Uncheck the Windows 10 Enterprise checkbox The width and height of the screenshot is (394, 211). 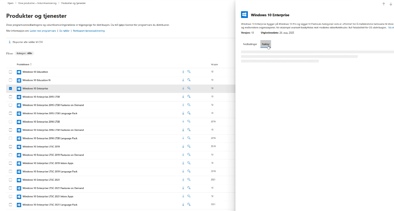[10, 88]
